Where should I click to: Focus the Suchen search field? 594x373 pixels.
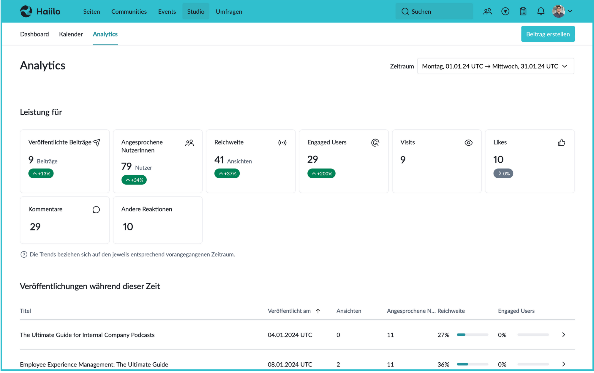(x=434, y=11)
